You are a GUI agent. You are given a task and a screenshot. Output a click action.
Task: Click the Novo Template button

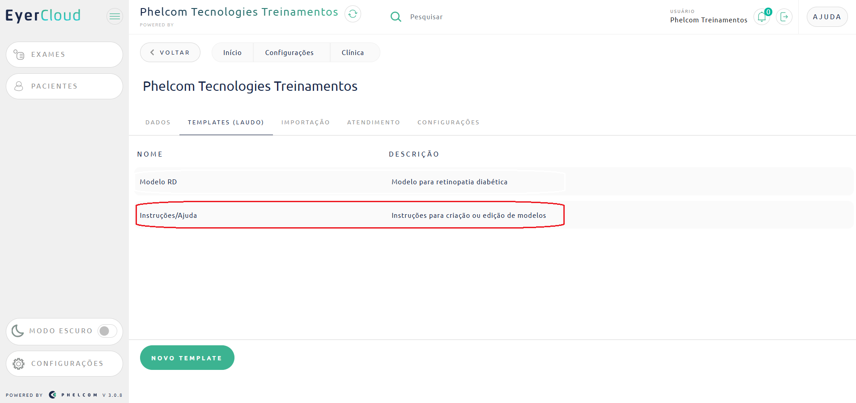[187, 358]
